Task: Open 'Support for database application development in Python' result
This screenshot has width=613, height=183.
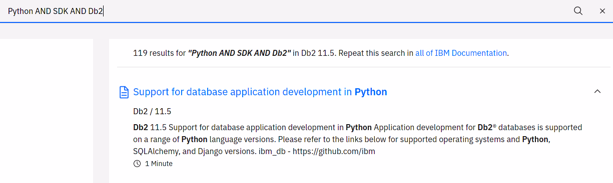Action: (x=260, y=92)
